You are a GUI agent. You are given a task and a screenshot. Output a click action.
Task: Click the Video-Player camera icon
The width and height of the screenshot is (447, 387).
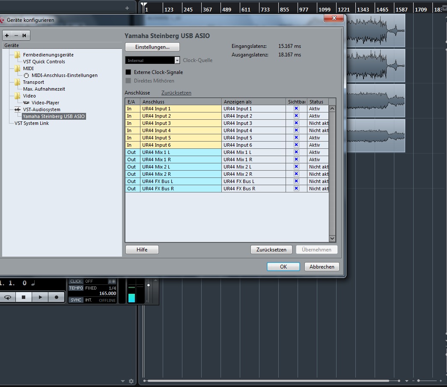coord(26,103)
